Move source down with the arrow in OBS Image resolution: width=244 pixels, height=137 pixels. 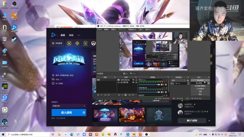tap(133, 95)
